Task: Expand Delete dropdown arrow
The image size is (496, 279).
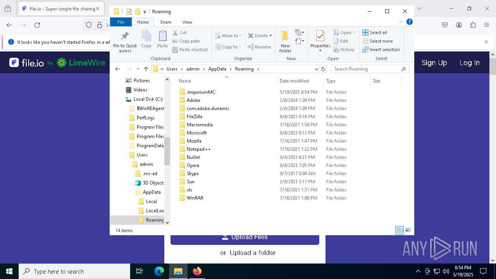Action: click(270, 36)
